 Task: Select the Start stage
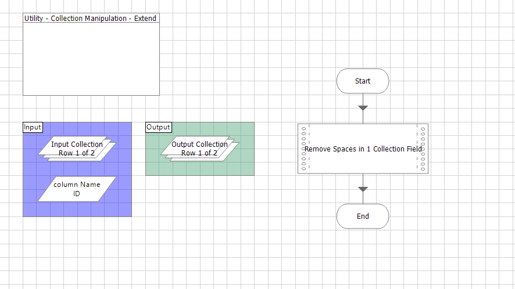coord(362,81)
